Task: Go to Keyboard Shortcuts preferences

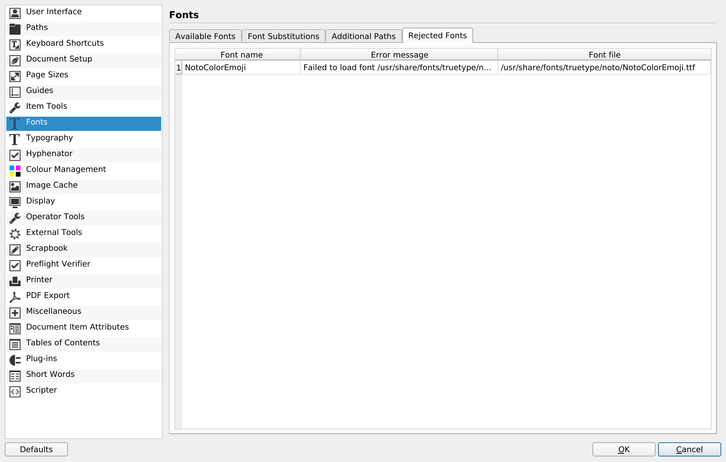Action: pos(65,43)
